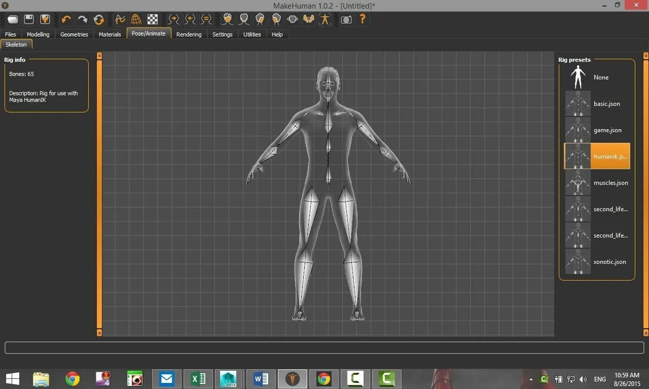Click the Save floppy-disk toolbar icon
The image size is (649, 389).
point(29,19)
